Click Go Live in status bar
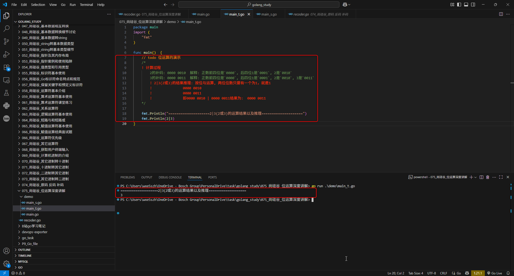 point(494,273)
